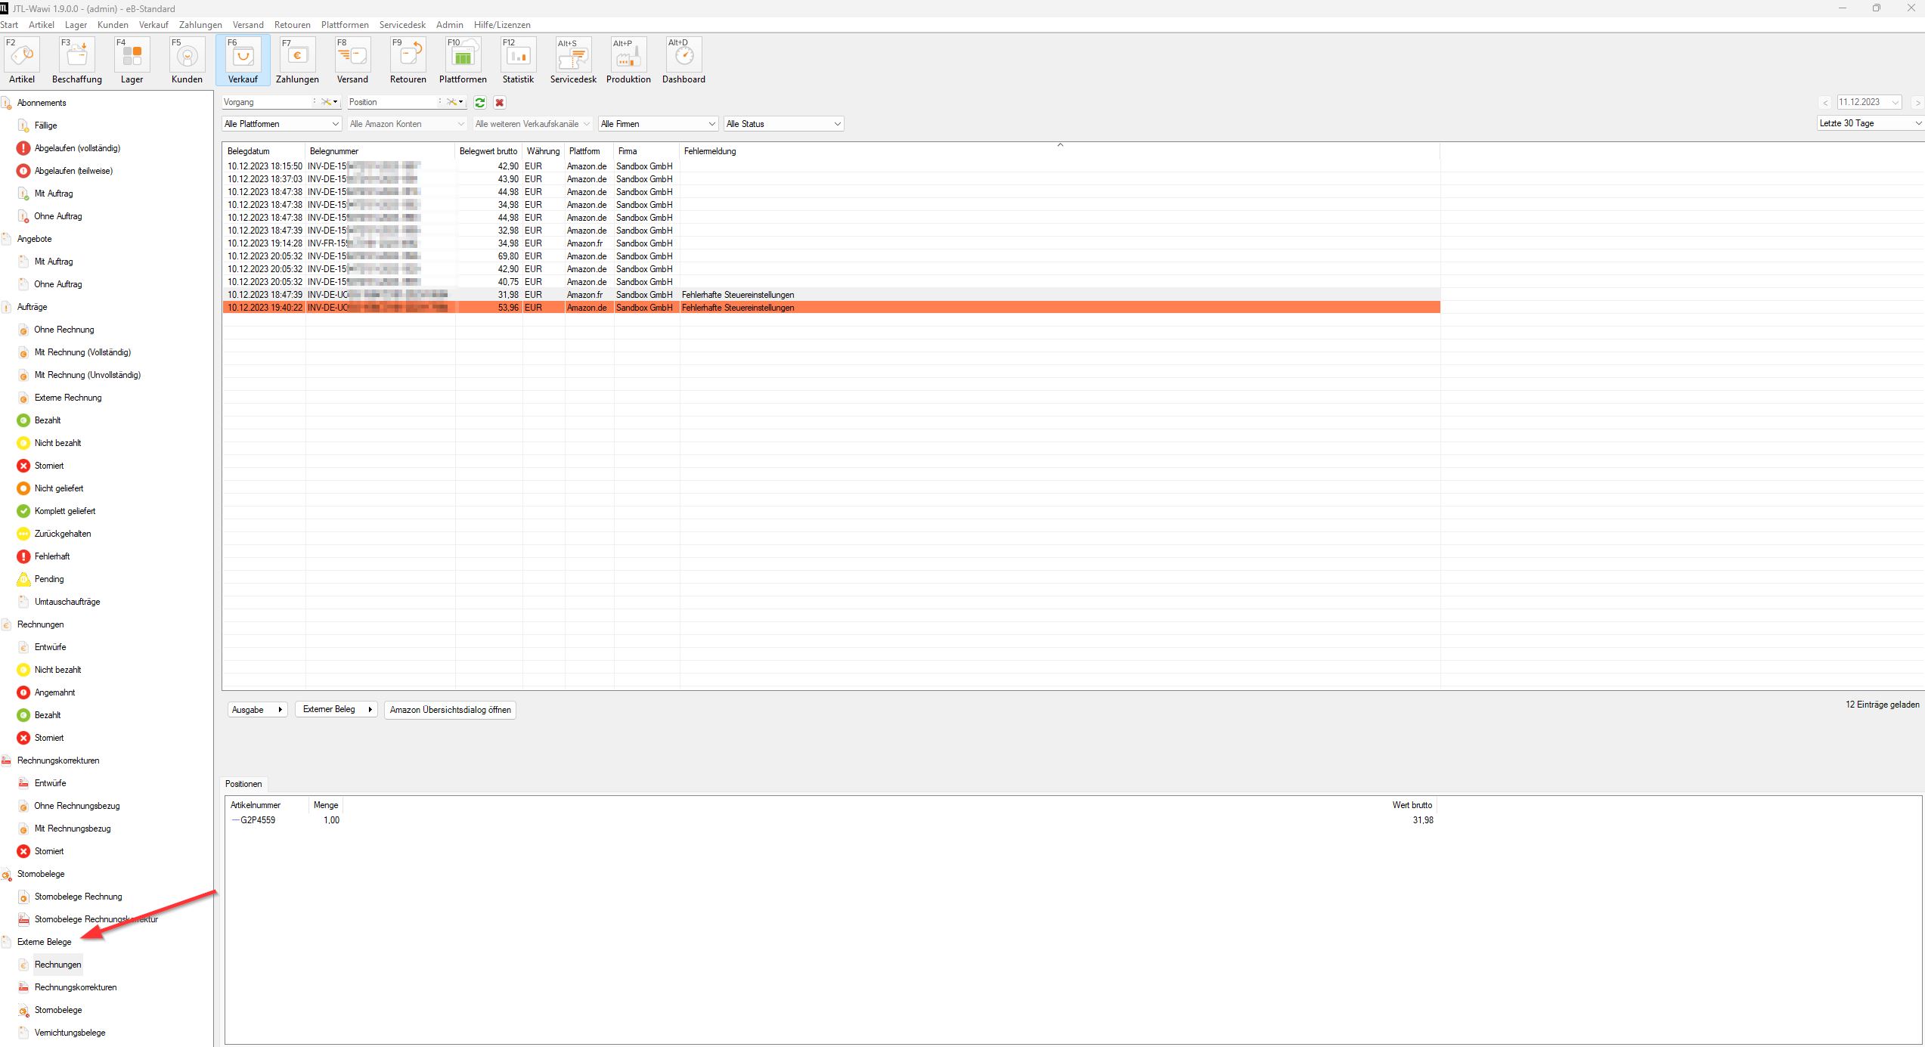Open the date picker 11.12.2023

[x=1869, y=102]
